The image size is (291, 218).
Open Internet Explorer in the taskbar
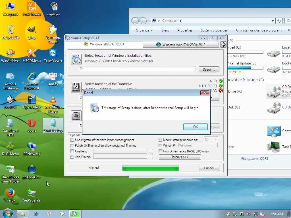(x=36, y=214)
